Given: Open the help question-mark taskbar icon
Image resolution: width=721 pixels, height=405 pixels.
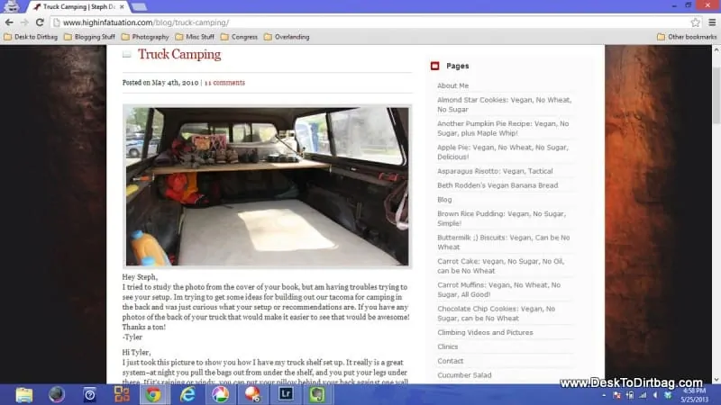Looking at the screenshot, I should tap(89, 395).
